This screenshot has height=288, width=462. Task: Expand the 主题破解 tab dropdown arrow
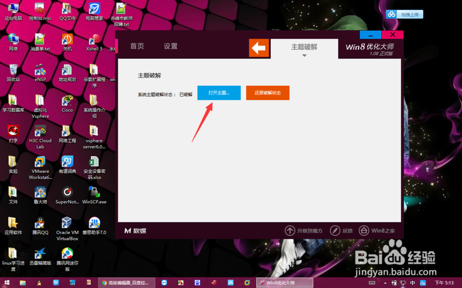pos(305,55)
